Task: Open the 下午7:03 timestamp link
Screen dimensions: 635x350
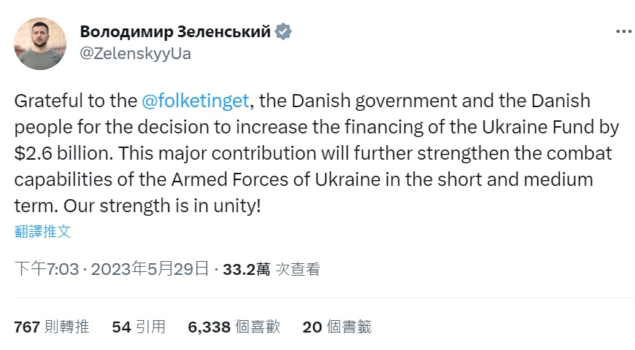Action: pos(45,269)
